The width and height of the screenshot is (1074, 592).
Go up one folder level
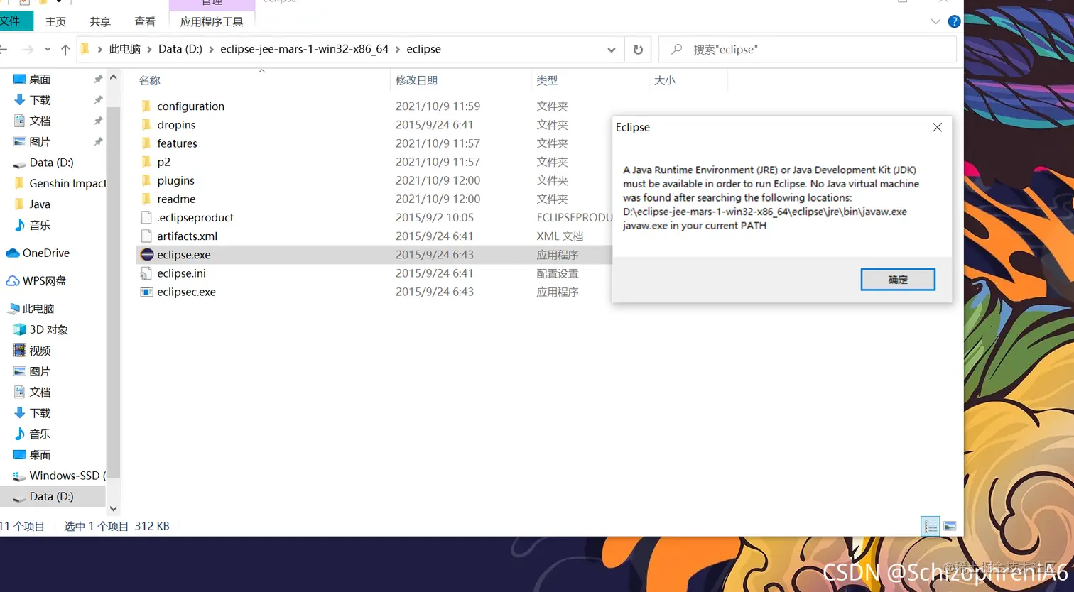[65, 50]
